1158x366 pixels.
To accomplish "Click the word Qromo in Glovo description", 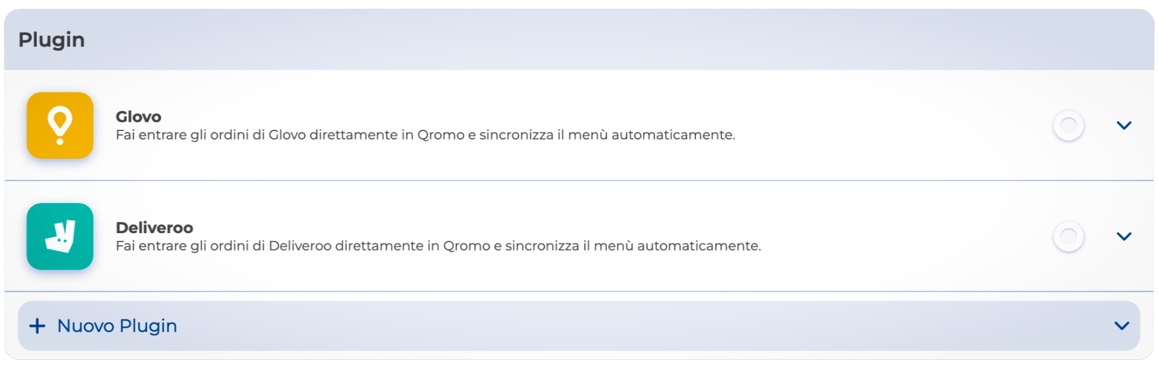I will pyautogui.click(x=441, y=135).
